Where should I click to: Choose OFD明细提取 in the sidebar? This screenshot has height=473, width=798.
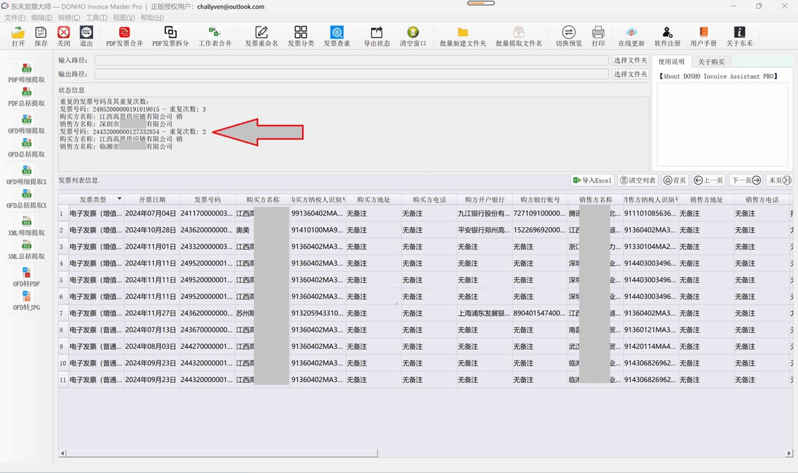(27, 124)
